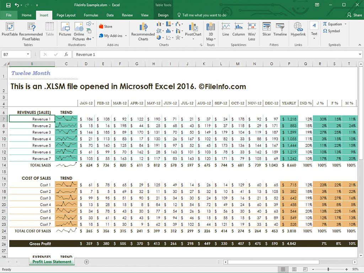Image resolution: width=364 pixels, height=273 pixels.
Task: Insert a PivotChart
Action: click(x=193, y=30)
